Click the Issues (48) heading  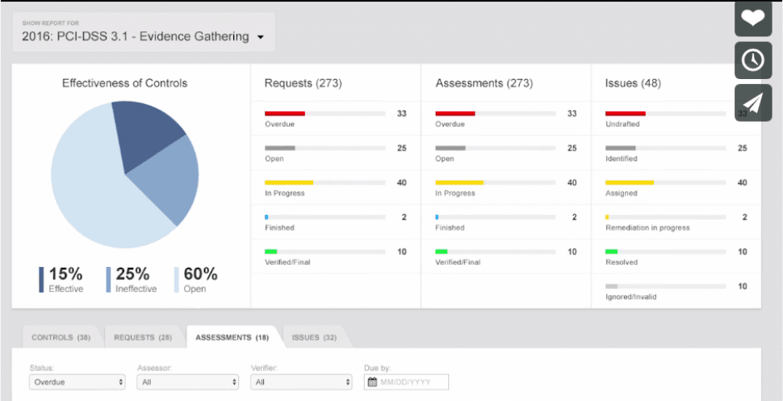(x=633, y=83)
